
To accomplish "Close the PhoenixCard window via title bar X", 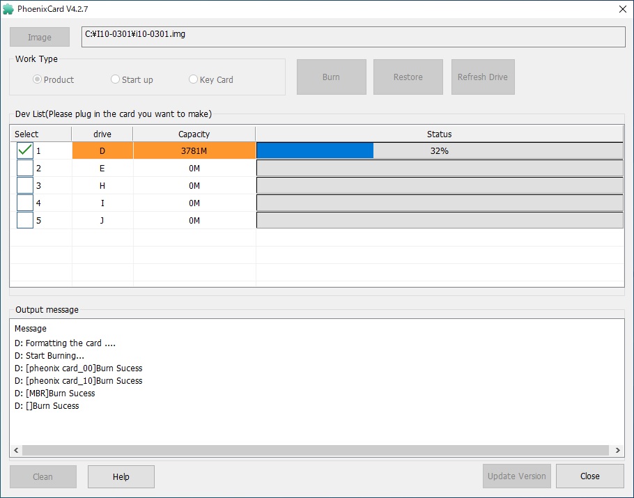I will 621,8.
